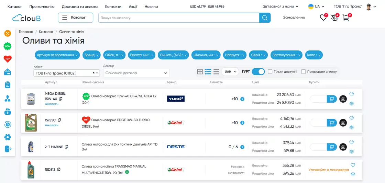Open Каталог in the top menu
Image resolution: width=385 pixels, height=183 pixels.
coord(15,7)
